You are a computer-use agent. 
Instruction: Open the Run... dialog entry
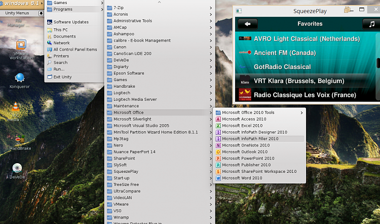coord(74,69)
